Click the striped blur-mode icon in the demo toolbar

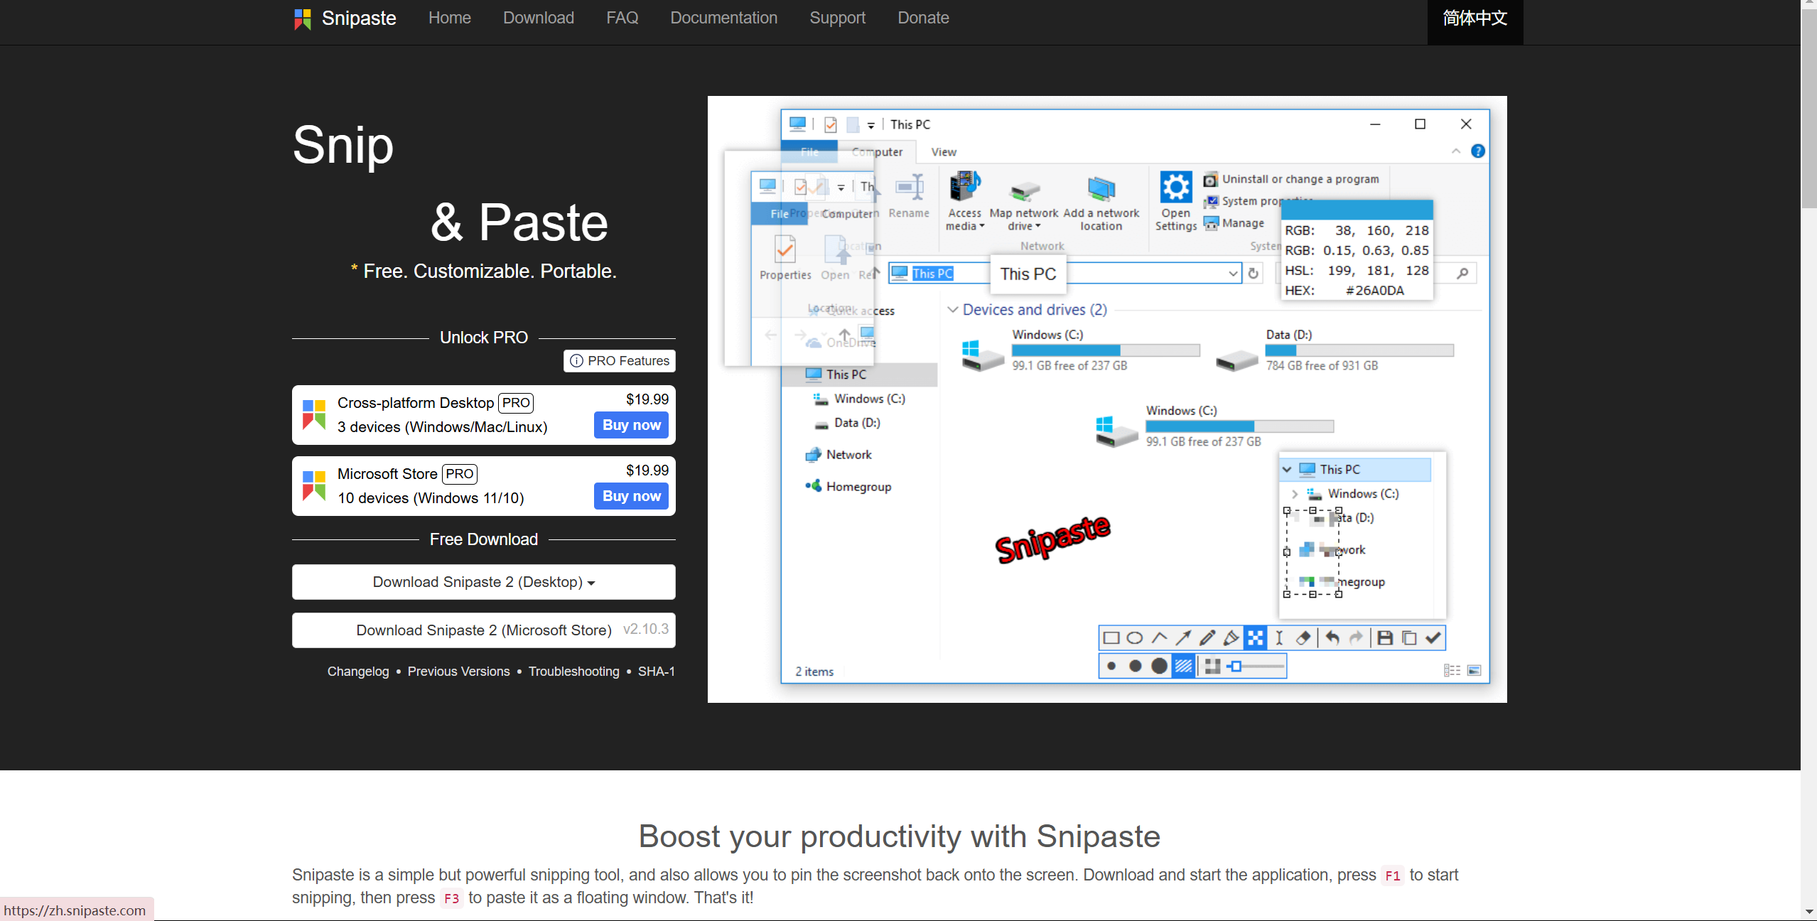point(1183,667)
